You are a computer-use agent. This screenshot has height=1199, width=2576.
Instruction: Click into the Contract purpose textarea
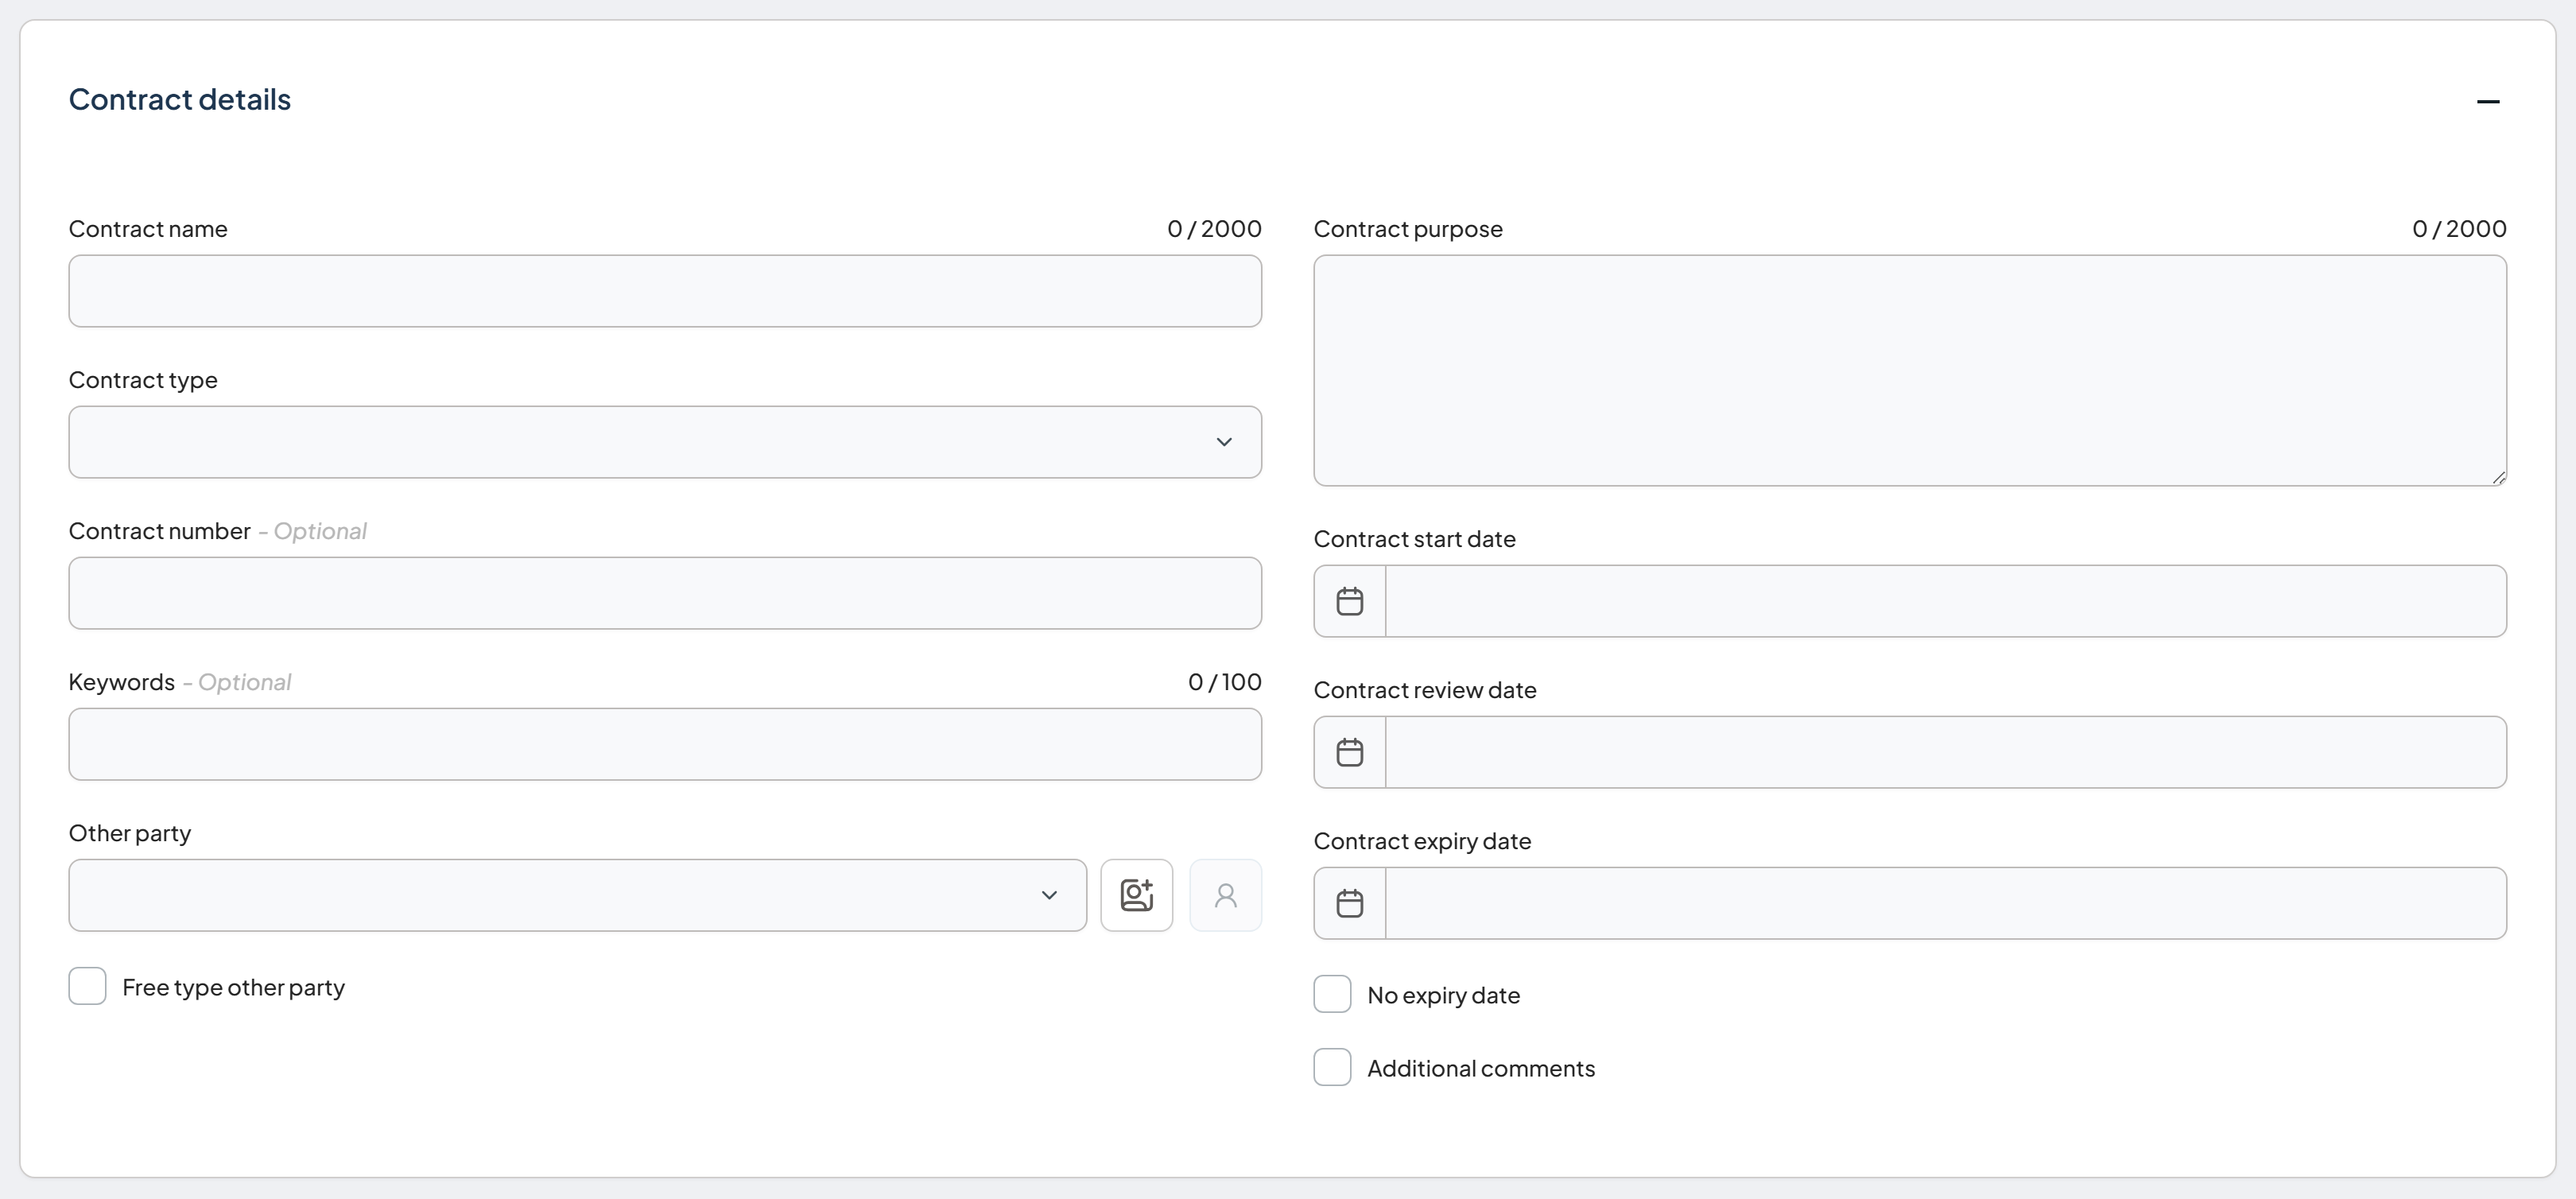point(1910,370)
